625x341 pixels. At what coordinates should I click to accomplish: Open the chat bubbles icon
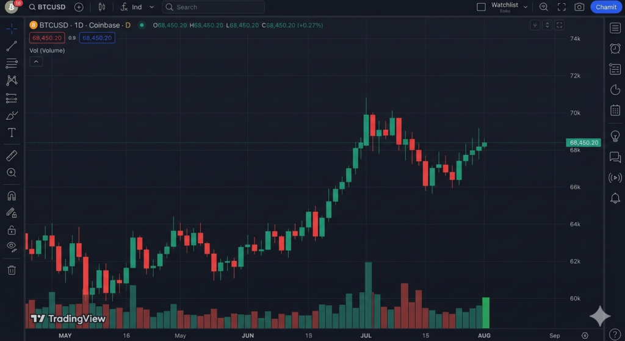(615, 157)
